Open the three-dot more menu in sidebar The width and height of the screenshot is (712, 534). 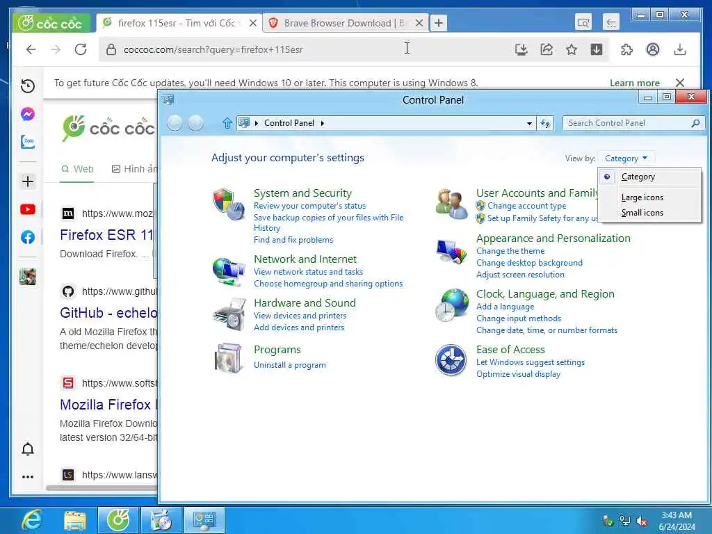28,477
